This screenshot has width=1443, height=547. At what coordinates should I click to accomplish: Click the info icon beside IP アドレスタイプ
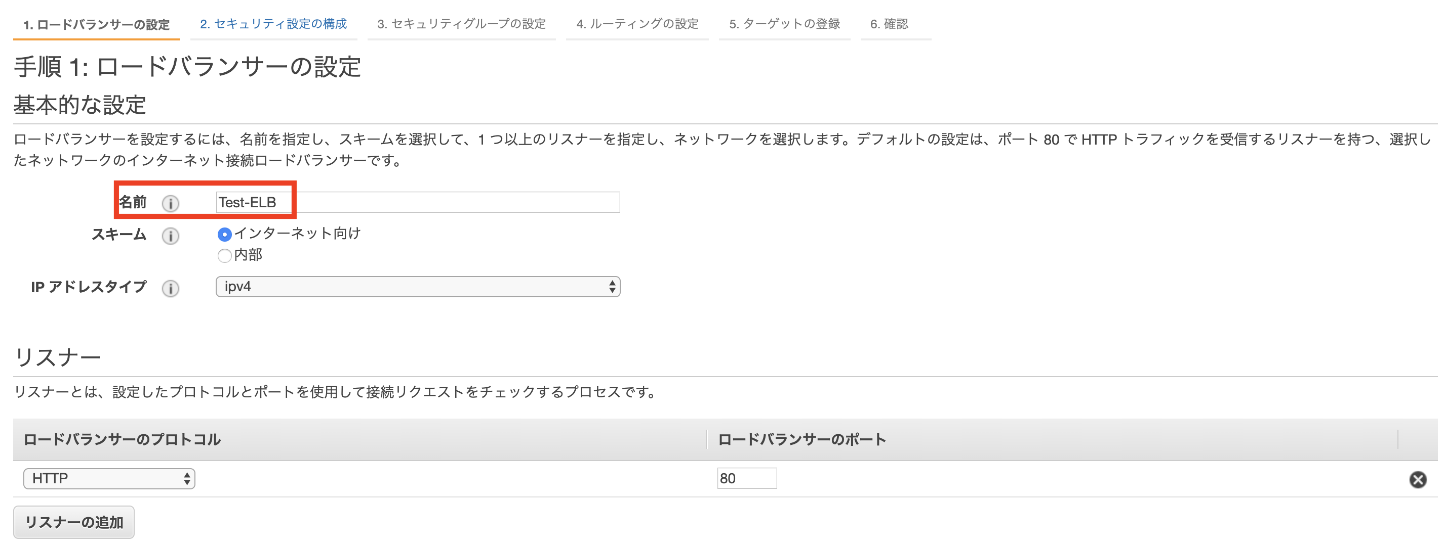coord(171,288)
